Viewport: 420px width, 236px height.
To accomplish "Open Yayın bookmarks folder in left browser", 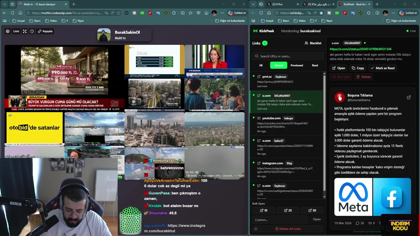I will click(x=78, y=21).
